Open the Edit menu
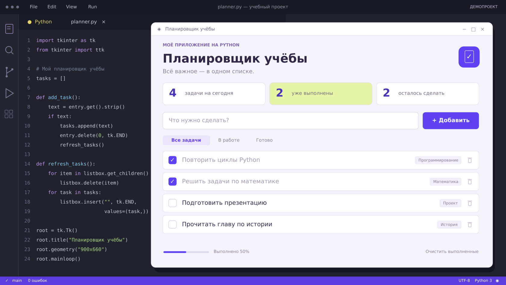Viewport: 506px width, 285px height. (x=52, y=7)
